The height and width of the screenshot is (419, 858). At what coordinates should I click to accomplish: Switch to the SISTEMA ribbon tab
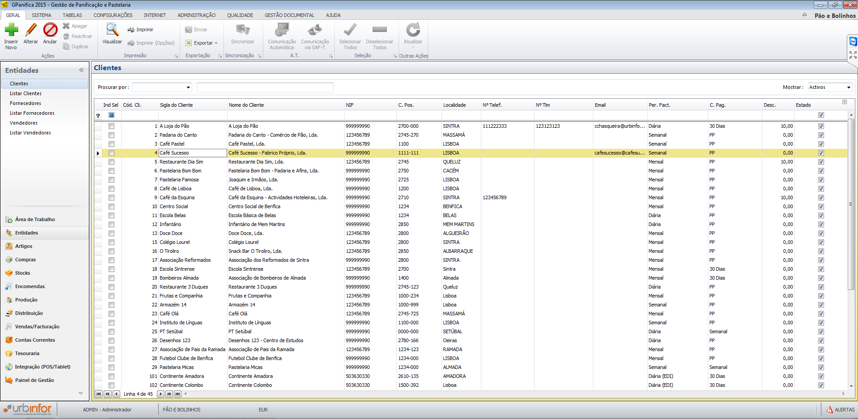coord(42,15)
